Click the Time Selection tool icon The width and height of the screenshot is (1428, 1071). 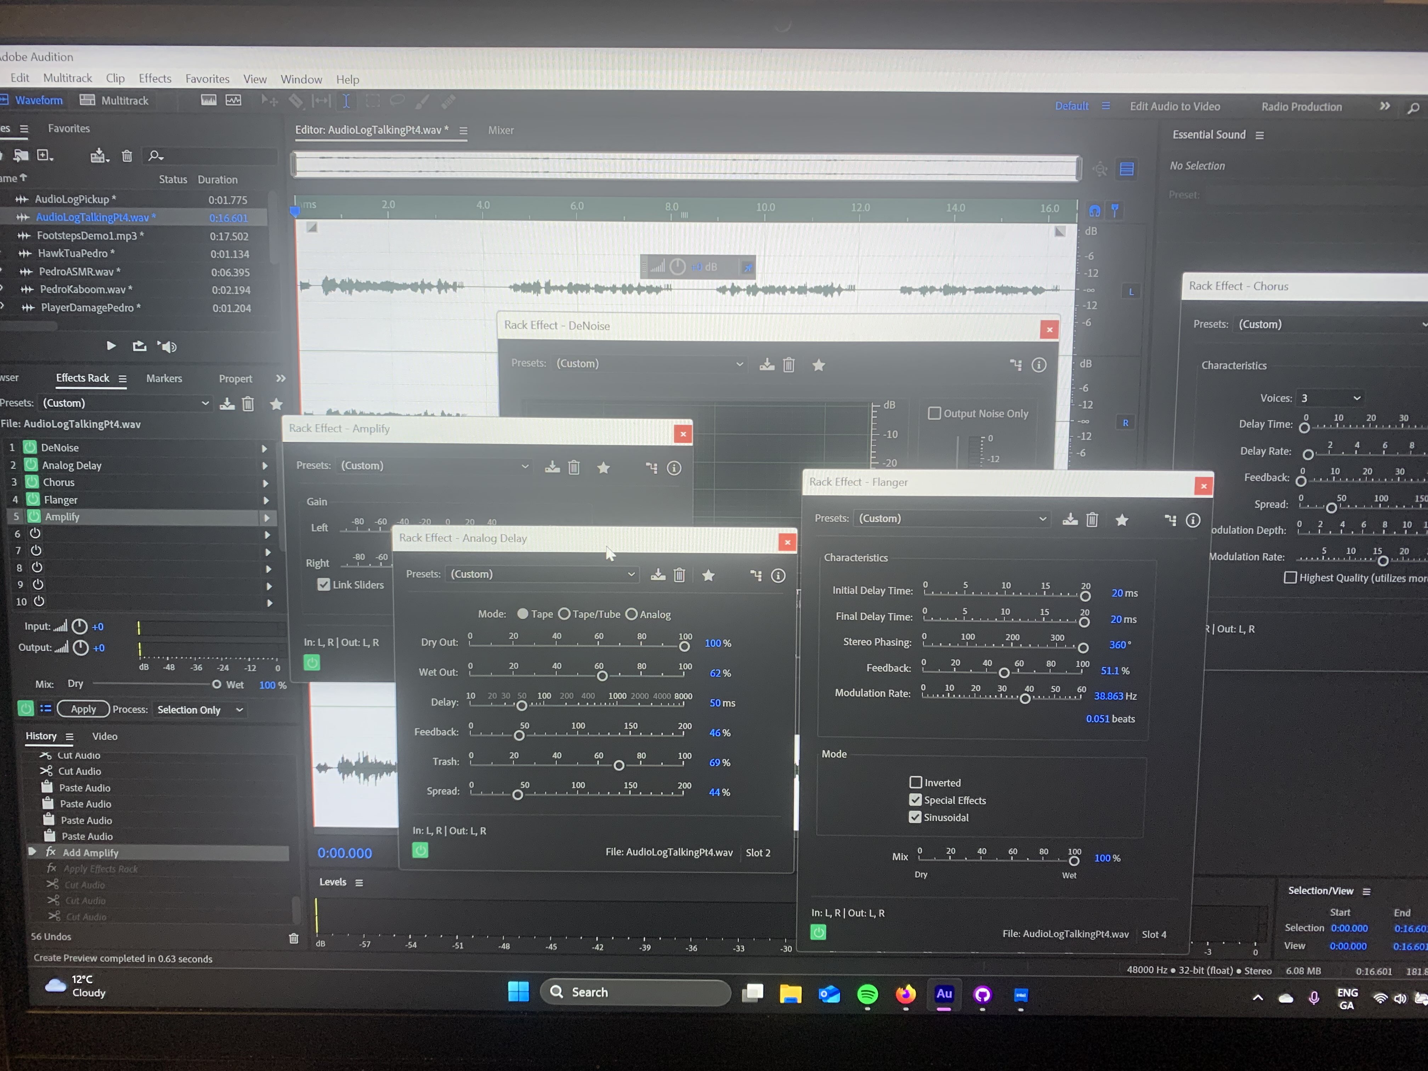[x=346, y=101]
